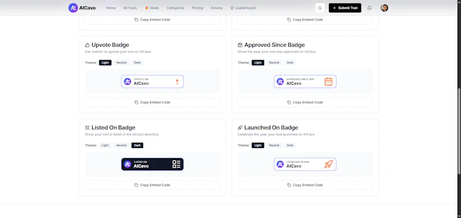Click the flame icon beside Deals
This screenshot has width=461, height=218.
click(147, 8)
